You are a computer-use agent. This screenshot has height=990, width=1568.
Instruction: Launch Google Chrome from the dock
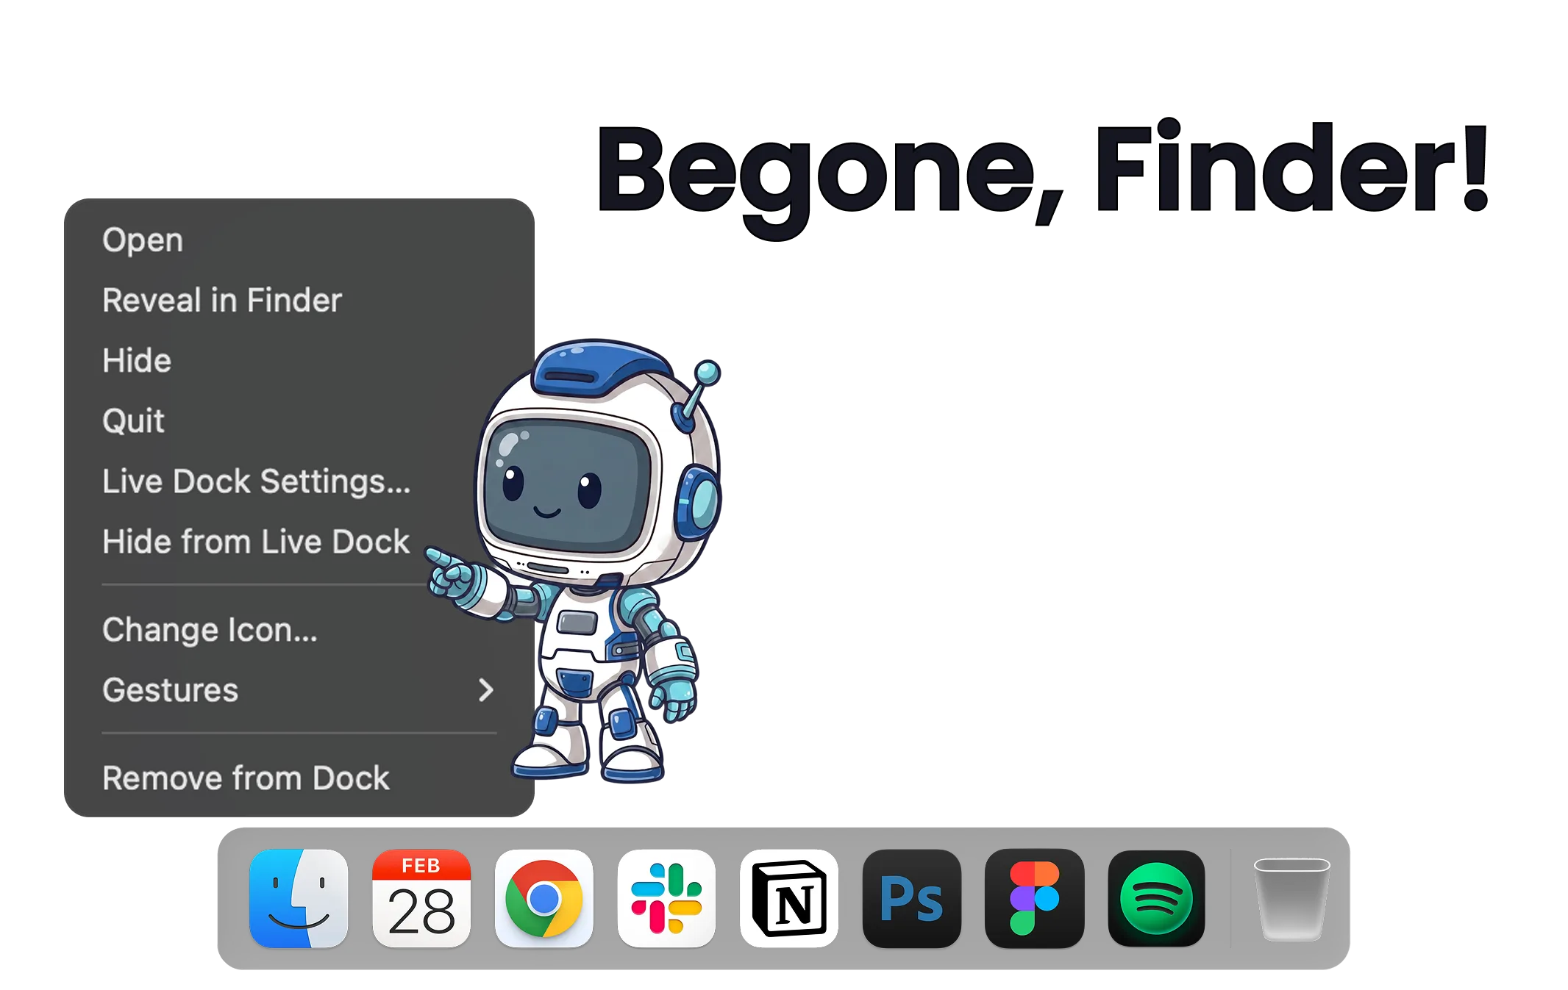544,898
